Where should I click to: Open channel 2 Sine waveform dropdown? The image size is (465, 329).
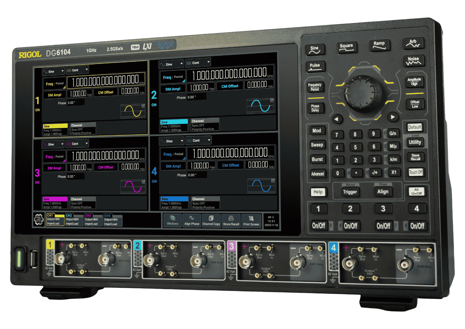click(171, 65)
